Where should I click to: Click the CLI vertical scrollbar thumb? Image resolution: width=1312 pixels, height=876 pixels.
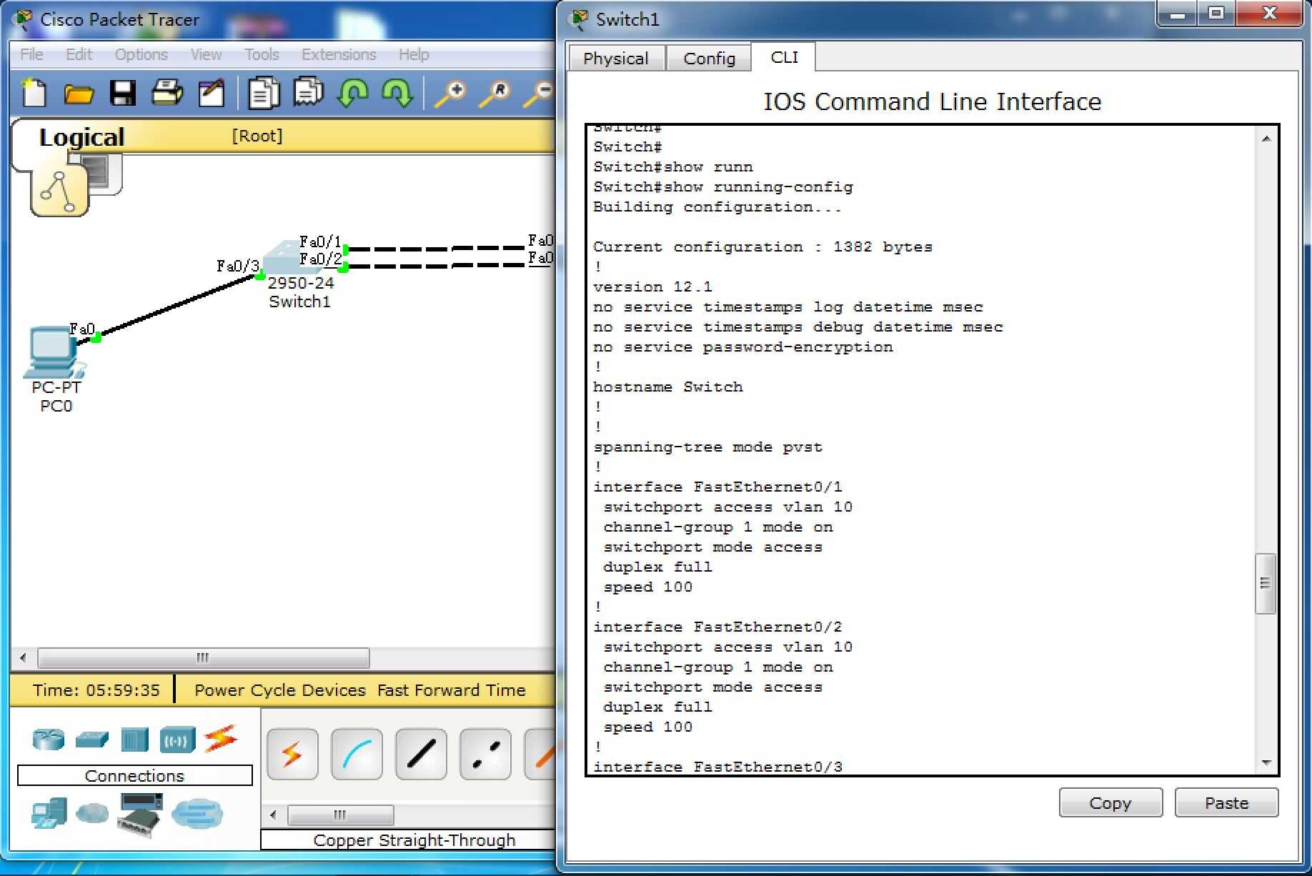tap(1265, 583)
